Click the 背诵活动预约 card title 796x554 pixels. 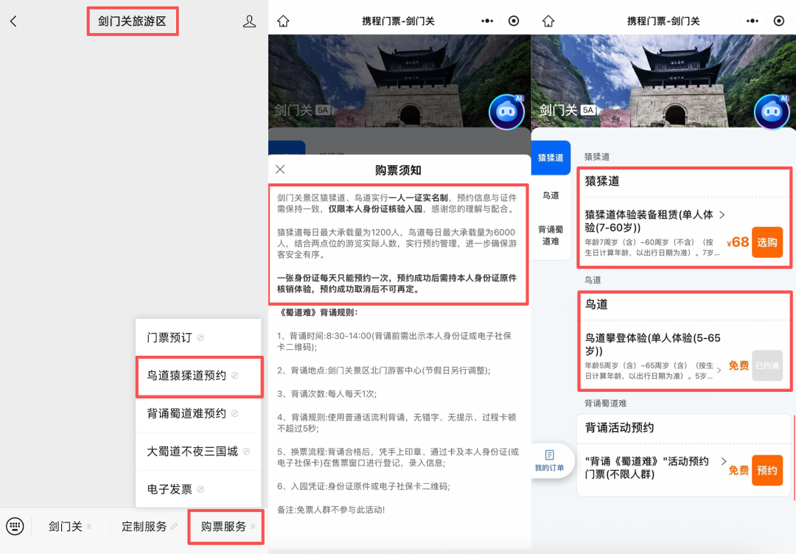[x=619, y=428]
